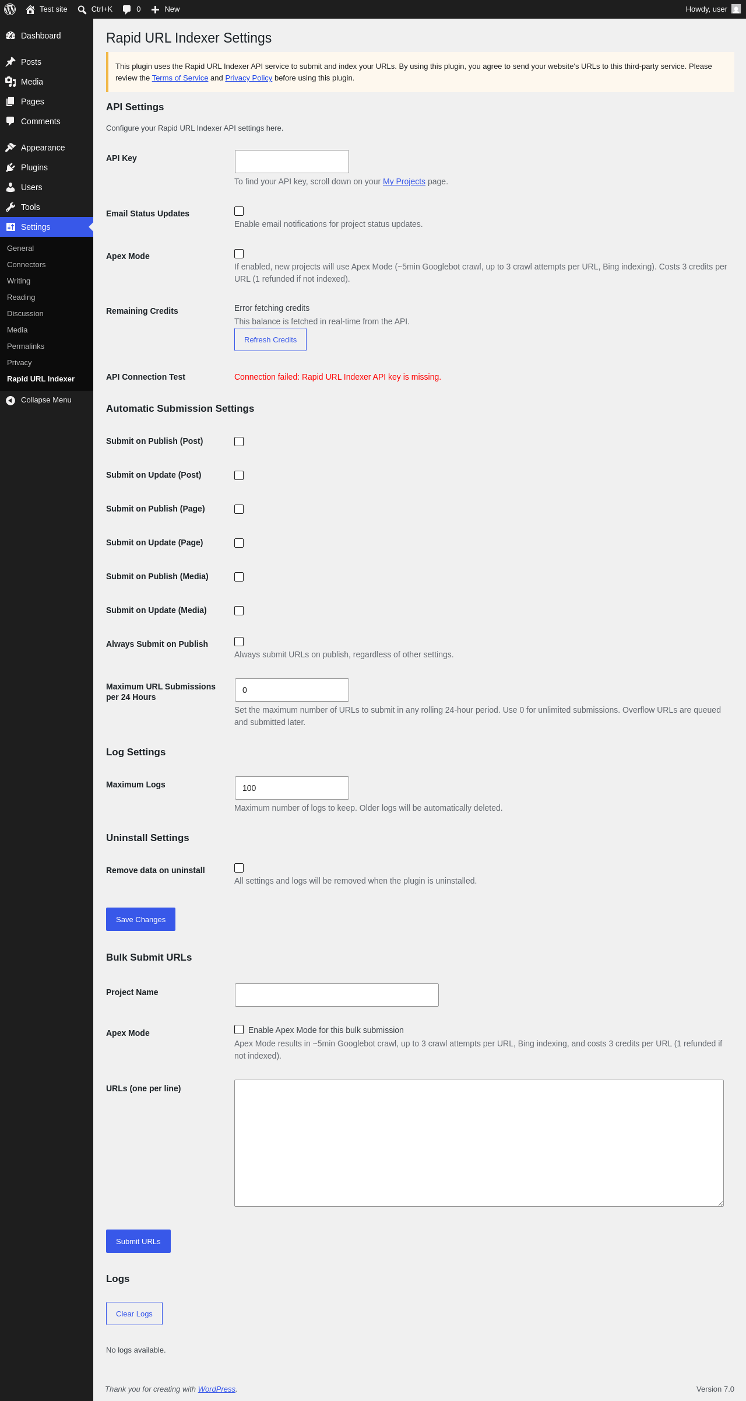Open the Permalinks settings submenu item
The width and height of the screenshot is (746, 1401).
(x=26, y=346)
